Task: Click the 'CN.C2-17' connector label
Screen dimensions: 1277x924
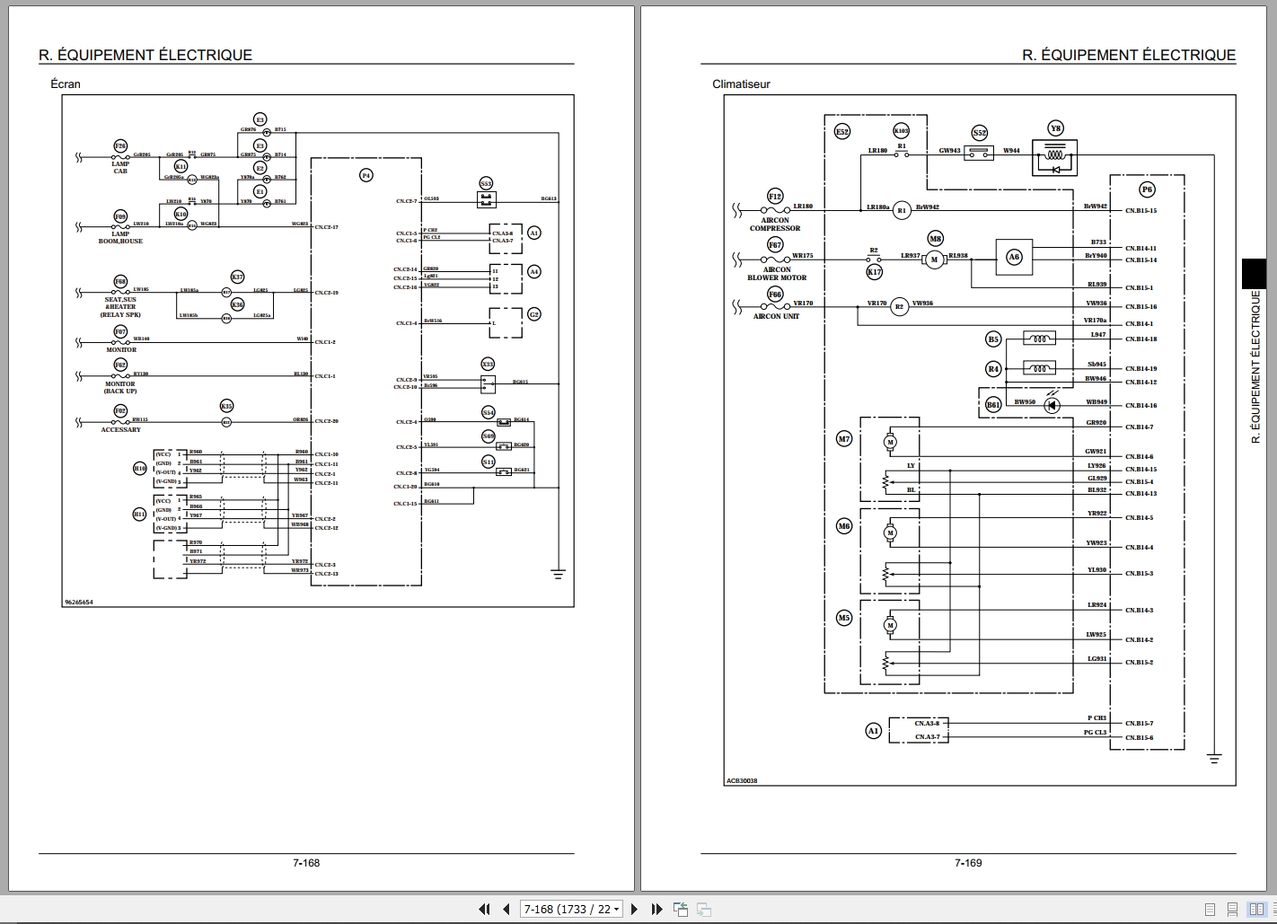Action: pos(327,226)
